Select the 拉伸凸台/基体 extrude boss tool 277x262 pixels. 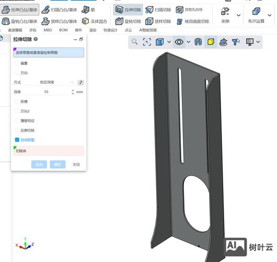coord(19,9)
